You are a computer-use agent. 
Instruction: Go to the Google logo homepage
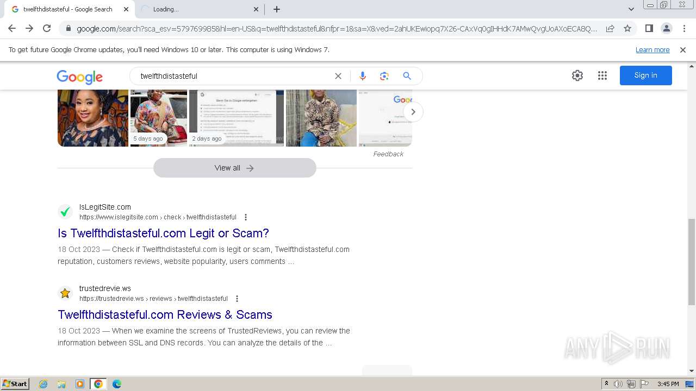[x=79, y=77]
